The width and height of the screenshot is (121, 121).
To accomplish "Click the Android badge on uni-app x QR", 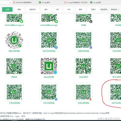I will 22,21.
